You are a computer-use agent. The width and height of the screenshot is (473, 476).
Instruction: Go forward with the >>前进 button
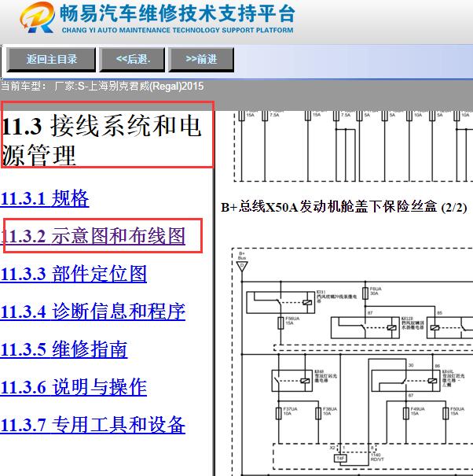pos(201,60)
